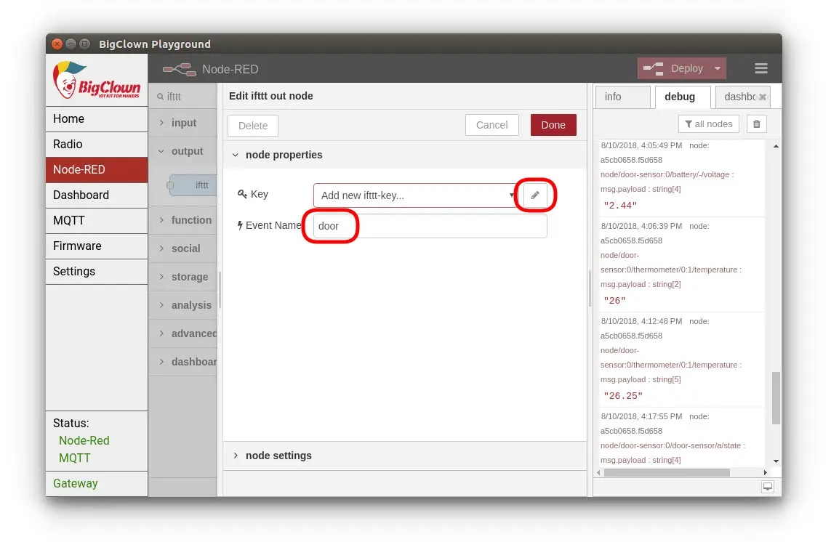Click the palette search magnifier icon
This screenshot has width=831, height=542.
point(160,97)
